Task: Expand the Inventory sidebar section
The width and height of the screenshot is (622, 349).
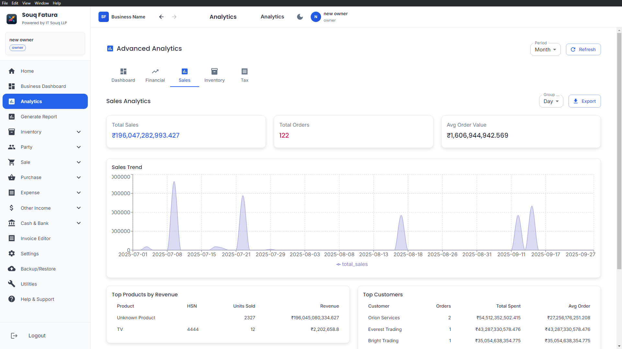Action: tap(79, 132)
